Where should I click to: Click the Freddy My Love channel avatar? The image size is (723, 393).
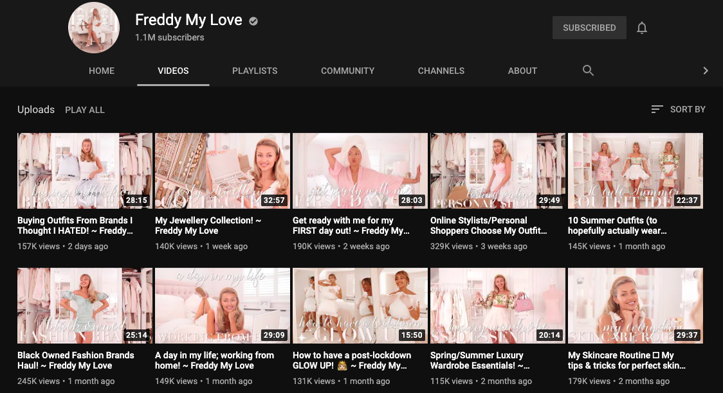click(x=94, y=28)
